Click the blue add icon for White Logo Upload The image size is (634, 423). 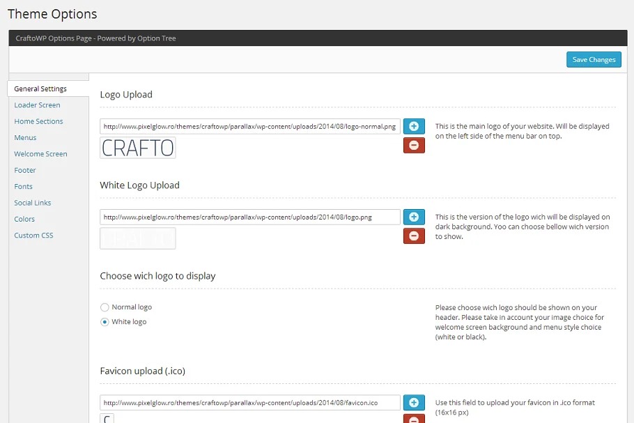click(414, 217)
